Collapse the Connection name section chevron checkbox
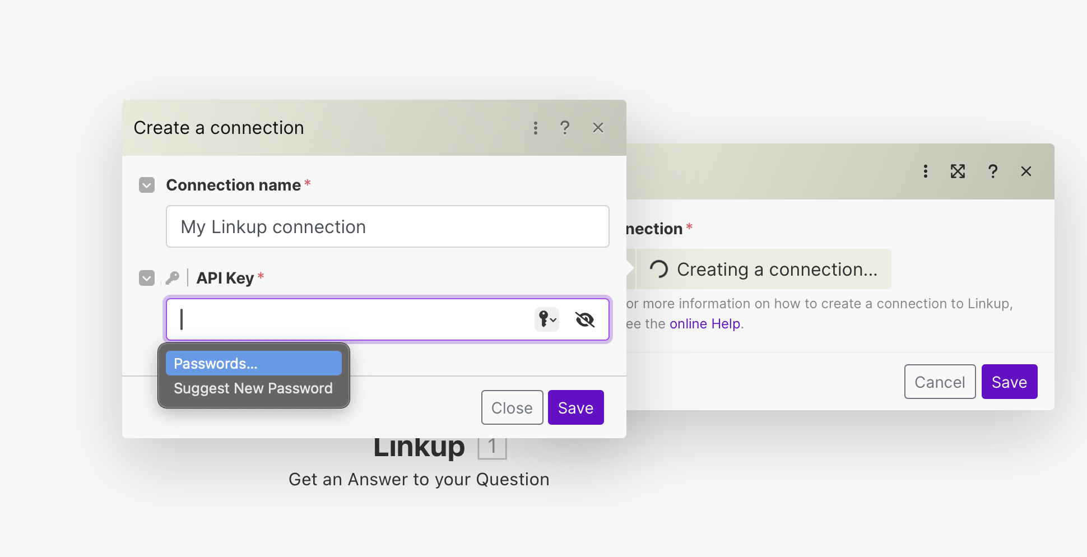The height and width of the screenshot is (557, 1087). 147,185
